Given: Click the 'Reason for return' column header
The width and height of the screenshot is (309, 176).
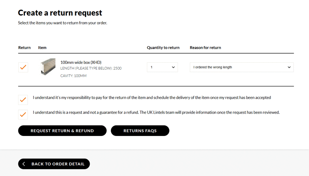Looking at the screenshot, I should point(205,48).
